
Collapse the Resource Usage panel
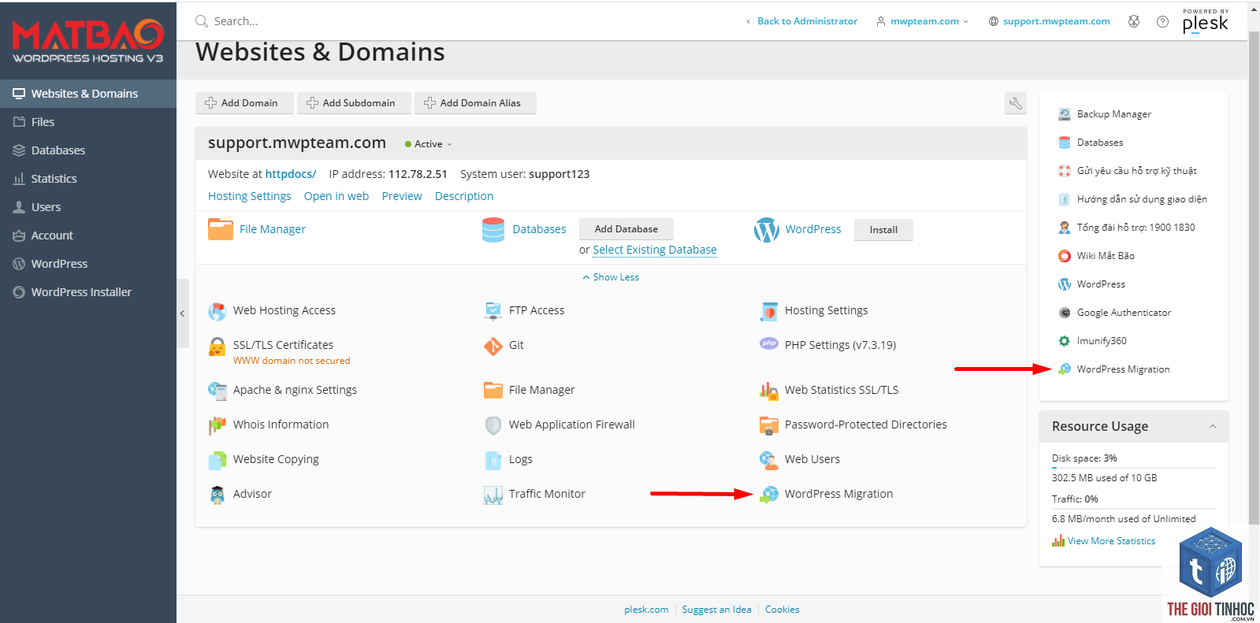click(1213, 426)
